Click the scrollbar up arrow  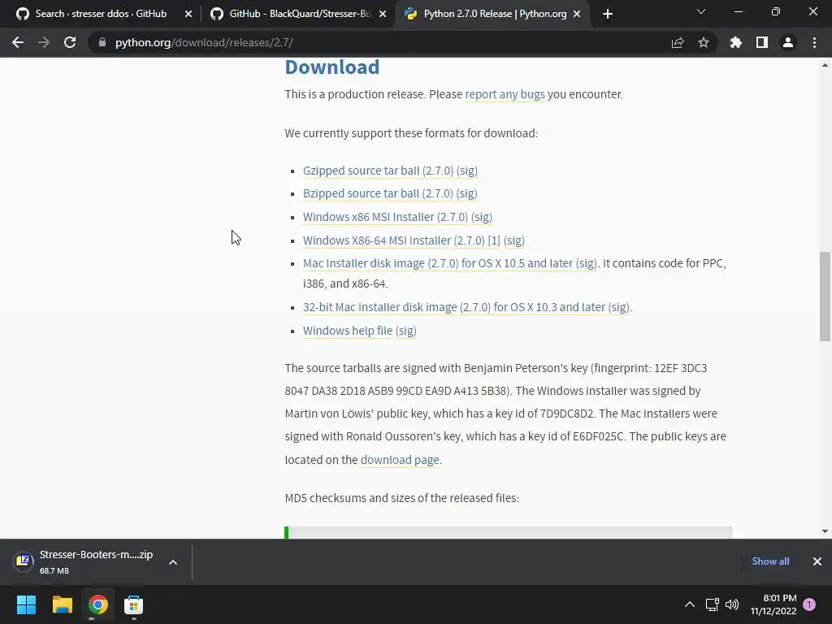tap(825, 65)
